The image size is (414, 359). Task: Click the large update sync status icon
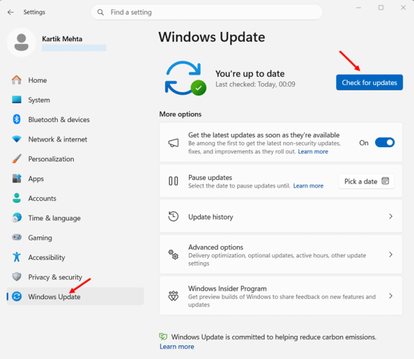[185, 78]
